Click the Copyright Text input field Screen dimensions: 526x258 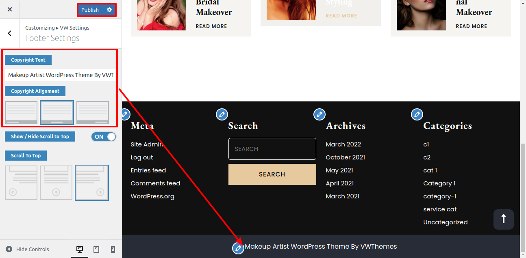click(x=60, y=75)
